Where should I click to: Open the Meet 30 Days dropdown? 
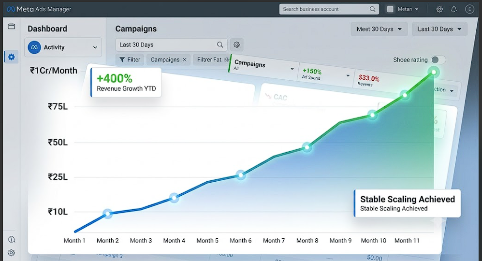[x=380, y=29]
